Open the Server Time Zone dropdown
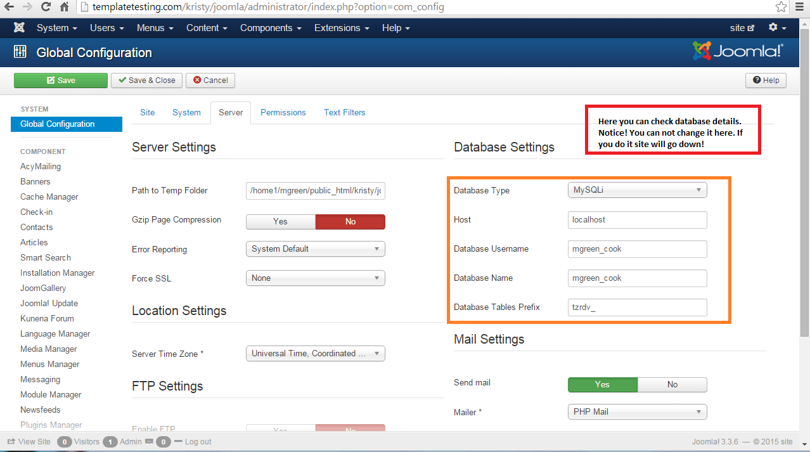810x452 pixels. coord(315,354)
